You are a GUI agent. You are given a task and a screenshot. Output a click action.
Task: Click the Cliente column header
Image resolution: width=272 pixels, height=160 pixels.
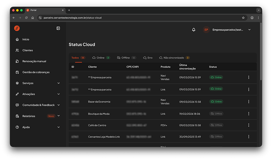click(92, 67)
